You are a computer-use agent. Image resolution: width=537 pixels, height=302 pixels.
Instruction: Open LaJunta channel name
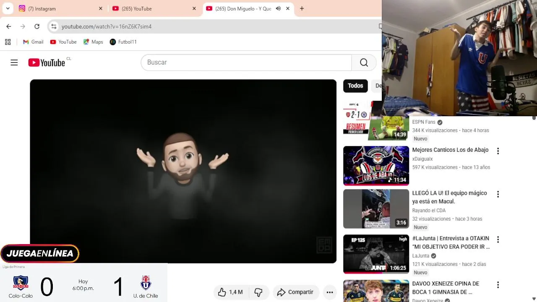click(x=421, y=256)
